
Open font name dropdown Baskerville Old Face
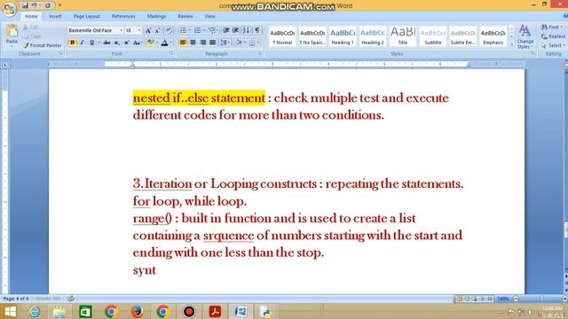121,31
